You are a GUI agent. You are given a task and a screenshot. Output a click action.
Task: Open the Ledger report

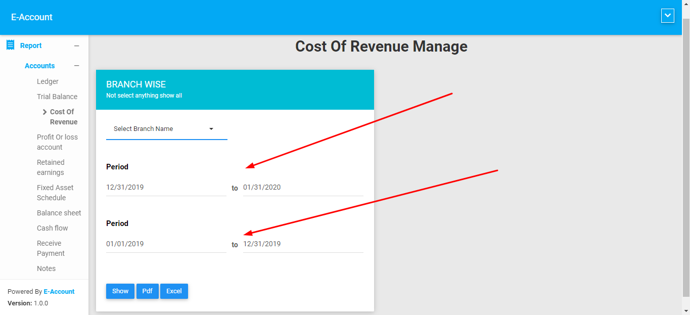coord(48,81)
